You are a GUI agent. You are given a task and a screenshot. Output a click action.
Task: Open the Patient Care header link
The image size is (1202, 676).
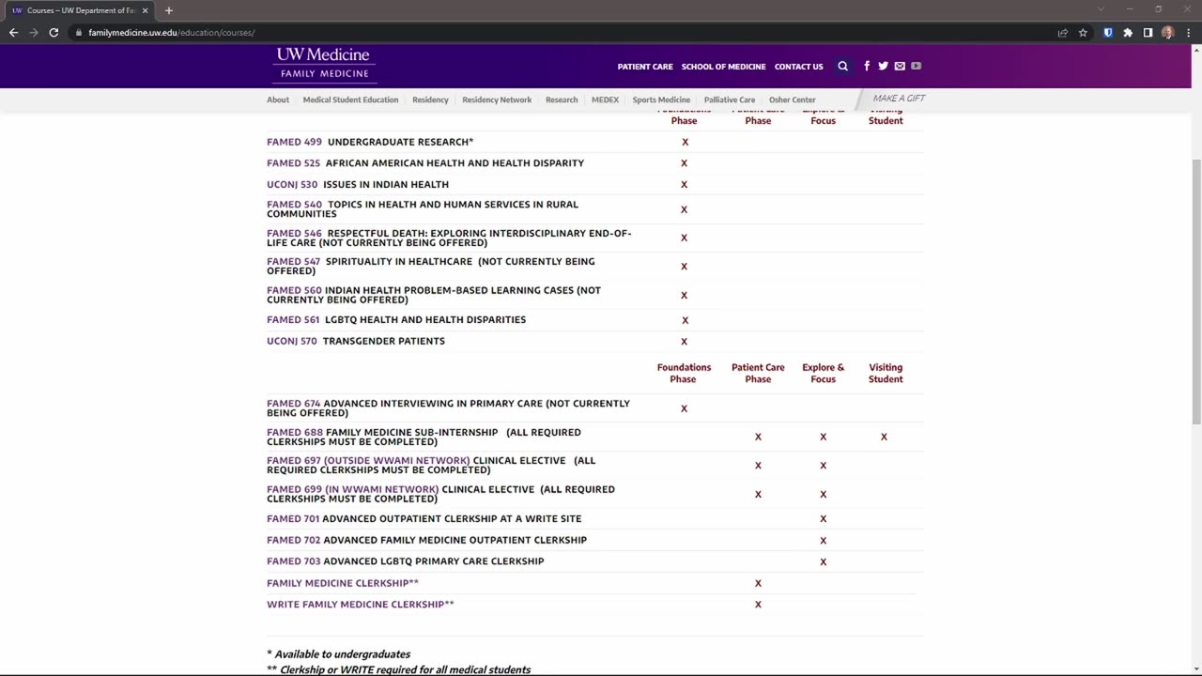(645, 67)
